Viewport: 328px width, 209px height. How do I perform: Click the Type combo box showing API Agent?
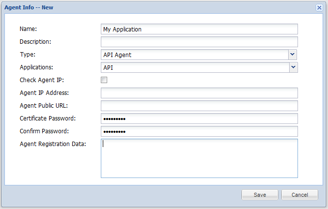(194, 55)
